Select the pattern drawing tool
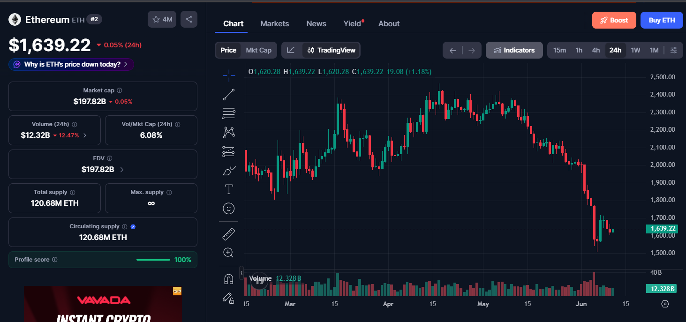 [229, 132]
